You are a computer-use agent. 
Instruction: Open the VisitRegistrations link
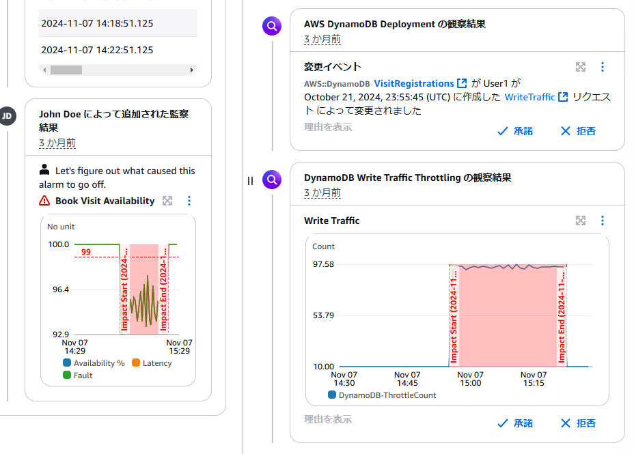click(x=413, y=83)
